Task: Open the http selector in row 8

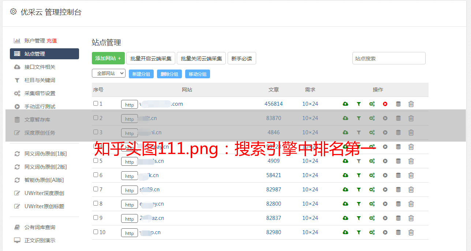Action: 130,205
